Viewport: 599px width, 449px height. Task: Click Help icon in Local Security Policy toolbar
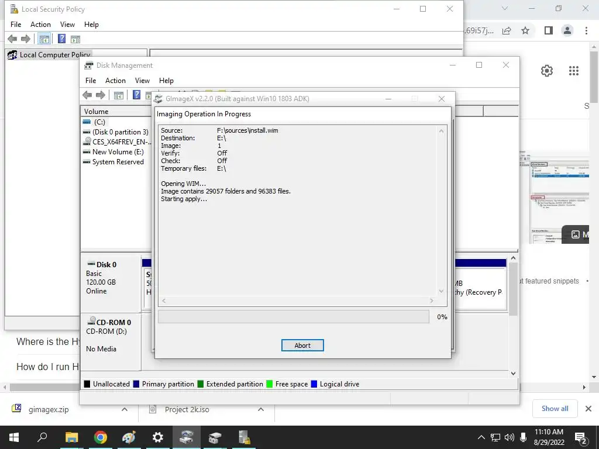pyautogui.click(x=61, y=39)
